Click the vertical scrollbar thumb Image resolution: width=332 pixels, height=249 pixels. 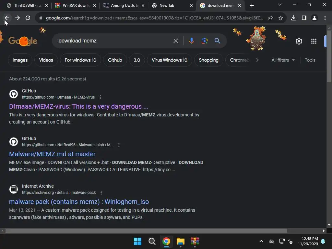point(329,56)
